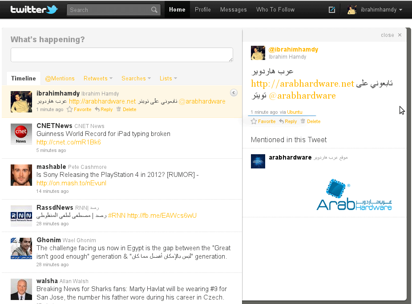Click the ibrahimhamdy avatar in the details pane
This screenshot has height=304, width=412.
[x=258, y=53]
